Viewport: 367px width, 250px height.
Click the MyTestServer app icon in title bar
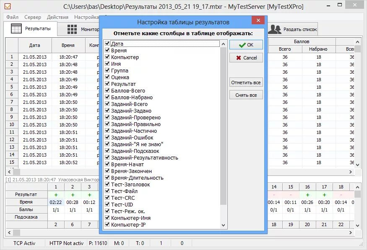pyautogui.click(x=8, y=7)
